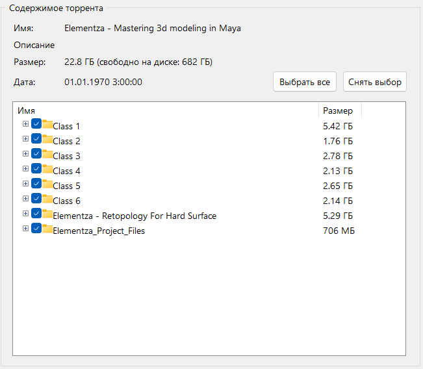Screen dimensions: 423x369
Task: Expand the Class 1 tree node
Action: pyautogui.click(x=25, y=124)
